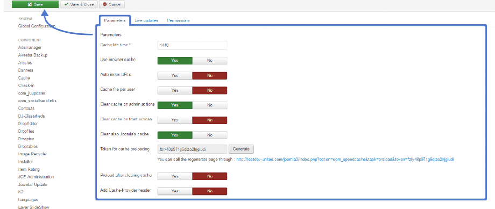This screenshot has height=209, width=495.
Task: Open Banners component settings
Action: coord(26,70)
